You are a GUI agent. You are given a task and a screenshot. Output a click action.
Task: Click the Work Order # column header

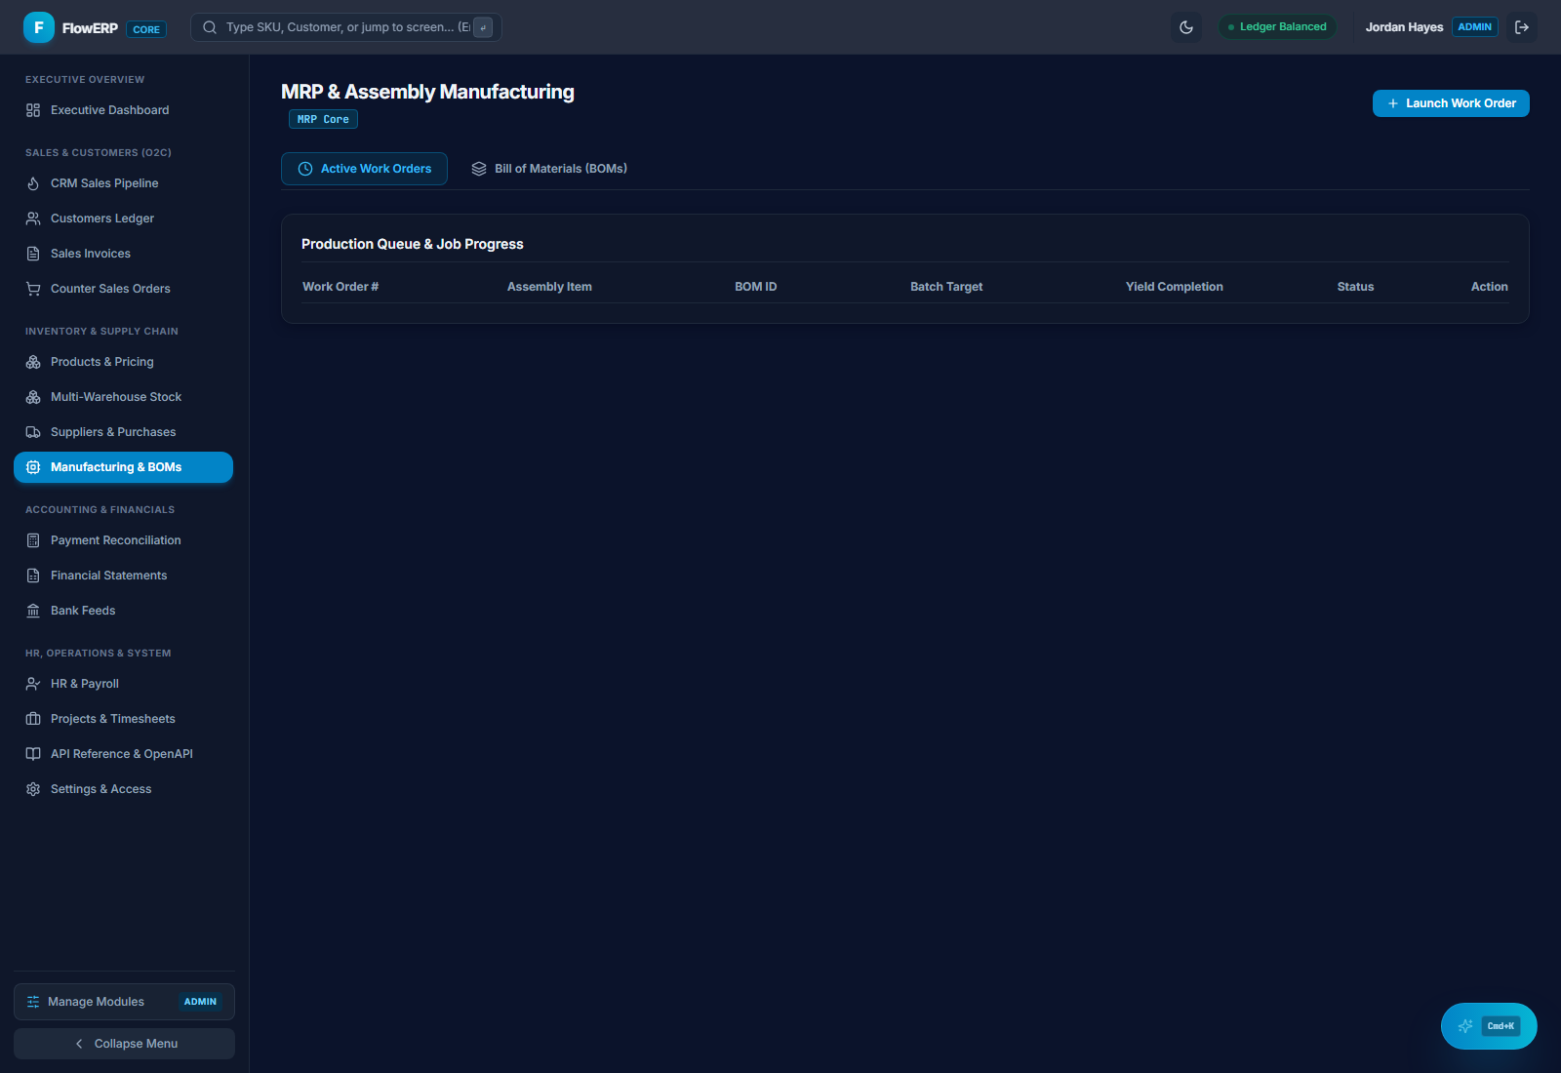(x=340, y=287)
